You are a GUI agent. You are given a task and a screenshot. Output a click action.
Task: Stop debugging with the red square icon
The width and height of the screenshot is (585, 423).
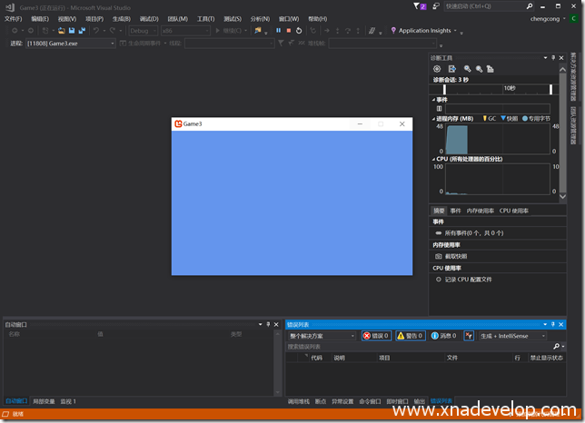(x=289, y=30)
